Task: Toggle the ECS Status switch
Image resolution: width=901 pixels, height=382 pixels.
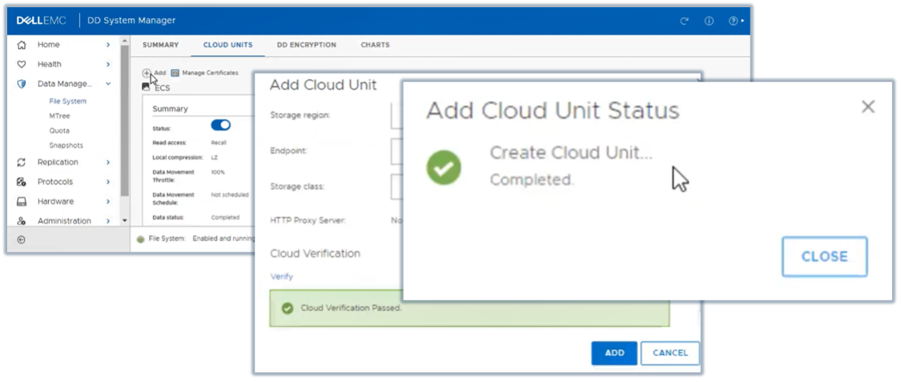Action: 220,125
